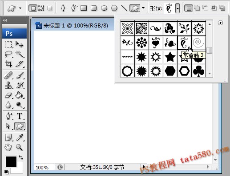Choose the Pen tool in options bar

coord(63,8)
